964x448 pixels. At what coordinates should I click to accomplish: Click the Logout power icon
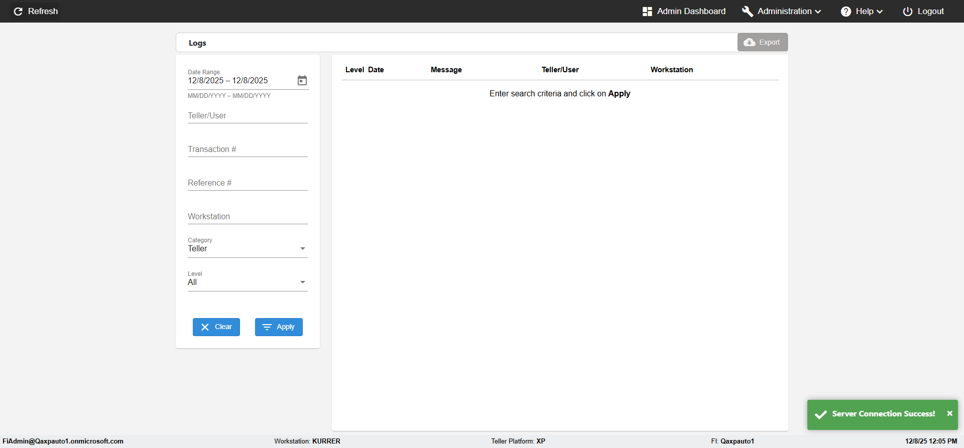click(908, 11)
